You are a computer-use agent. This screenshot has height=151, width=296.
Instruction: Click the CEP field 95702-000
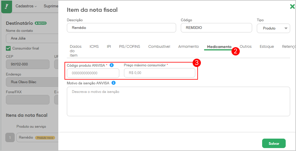coord(28,64)
